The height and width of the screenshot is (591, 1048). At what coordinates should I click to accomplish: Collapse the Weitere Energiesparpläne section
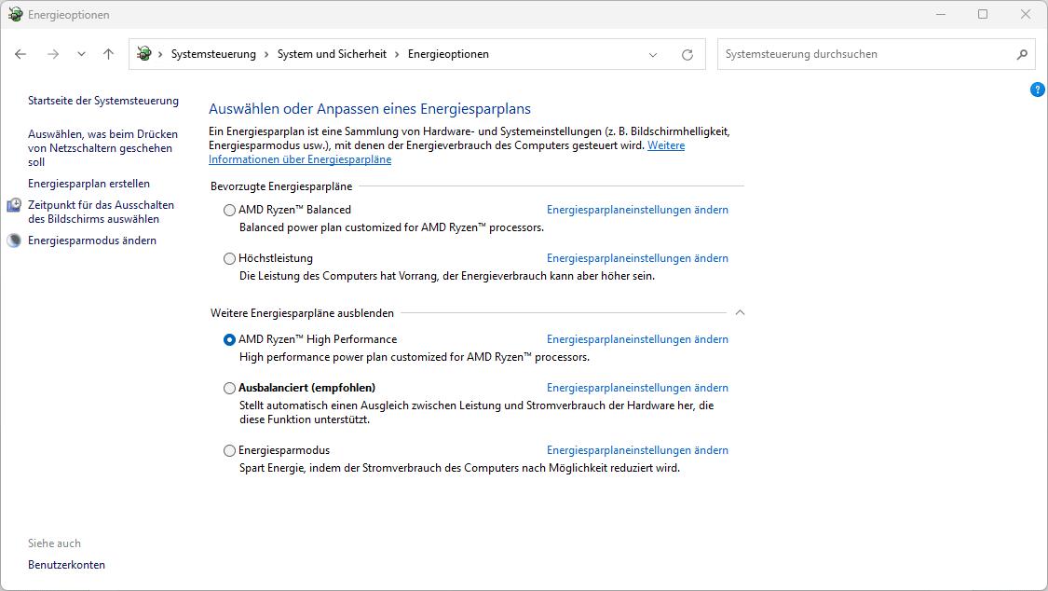click(740, 312)
